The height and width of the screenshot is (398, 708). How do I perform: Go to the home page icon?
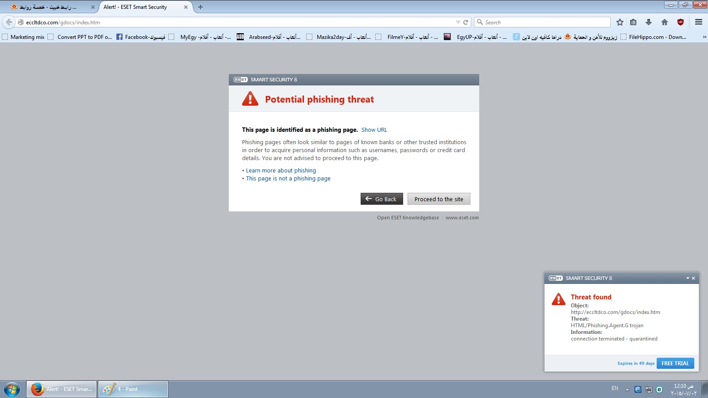pos(665,22)
